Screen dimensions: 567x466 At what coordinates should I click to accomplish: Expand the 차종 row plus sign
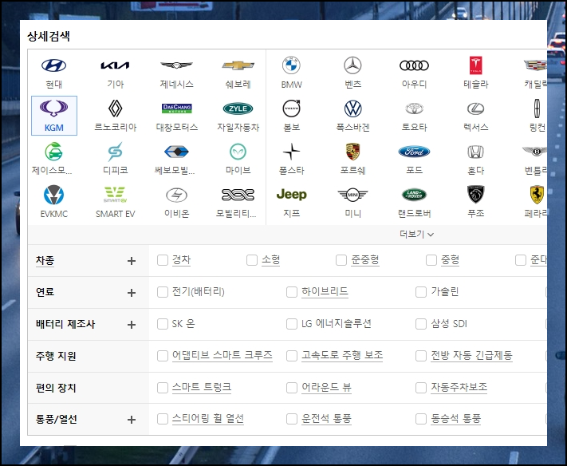pos(132,261)
